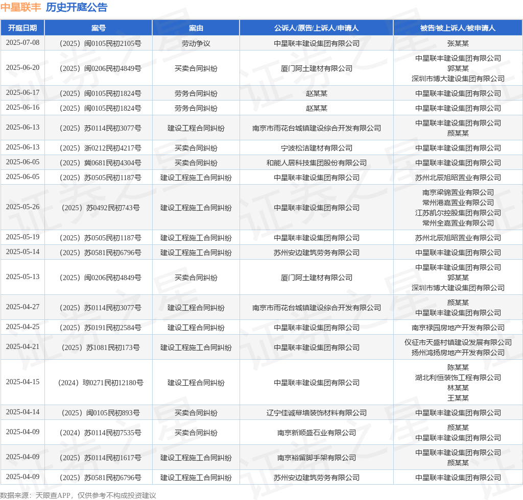Click plaintiff 辽宁佳诚帷墙装饰材料有限公司
Viewport: 523px width, 500px height.
point(316,413)
